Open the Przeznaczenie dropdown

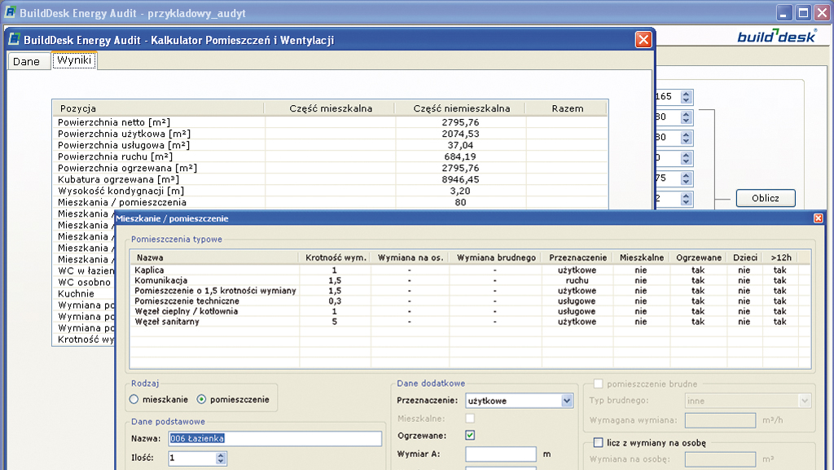pyautogui.click(x=567, y=400)
